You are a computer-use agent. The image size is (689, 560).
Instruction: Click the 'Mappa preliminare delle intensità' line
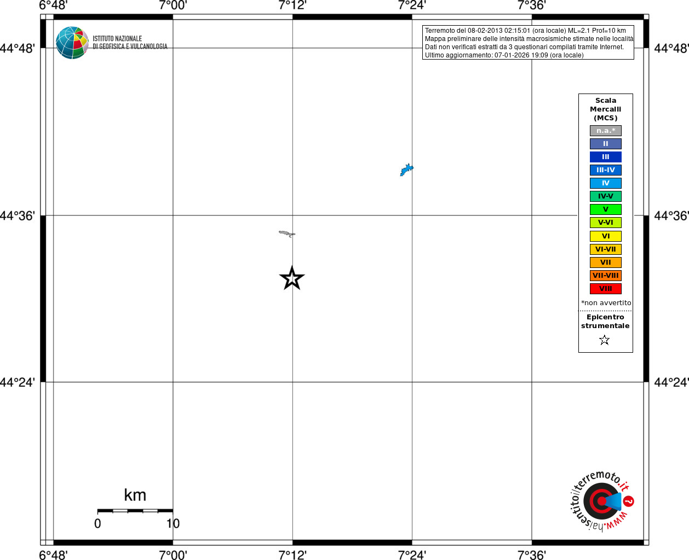529,39
